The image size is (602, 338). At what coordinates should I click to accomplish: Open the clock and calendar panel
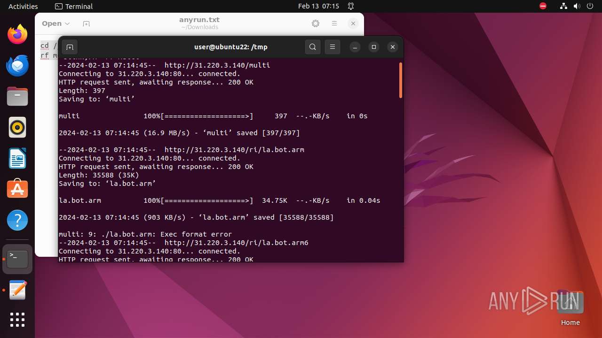pos(318,6)
